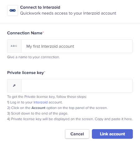Screen dimensions: 140x144
Task: Click the Private license key label
Action: click(x=25, y=73)
